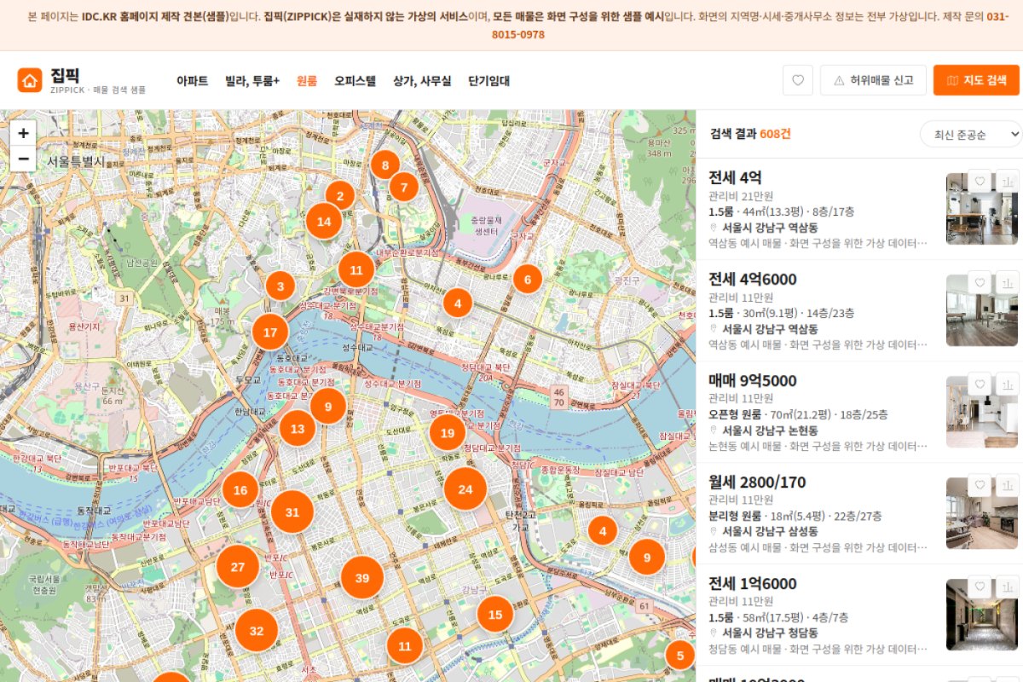Open the 전세 4억6000 listing title
The height and width of the screenshot is (682, 1023).
753,279
